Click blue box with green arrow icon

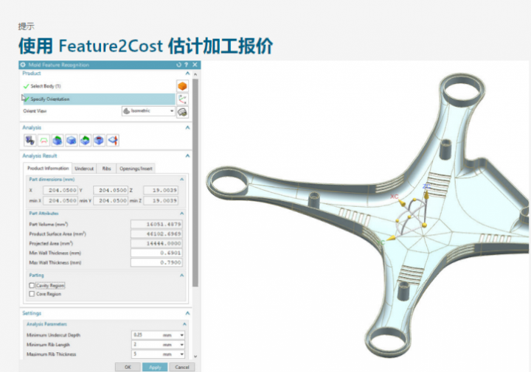[x=85, y=140]
